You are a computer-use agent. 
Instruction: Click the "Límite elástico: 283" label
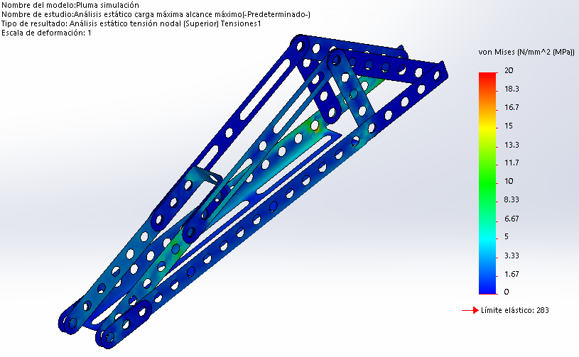(515, 310)
